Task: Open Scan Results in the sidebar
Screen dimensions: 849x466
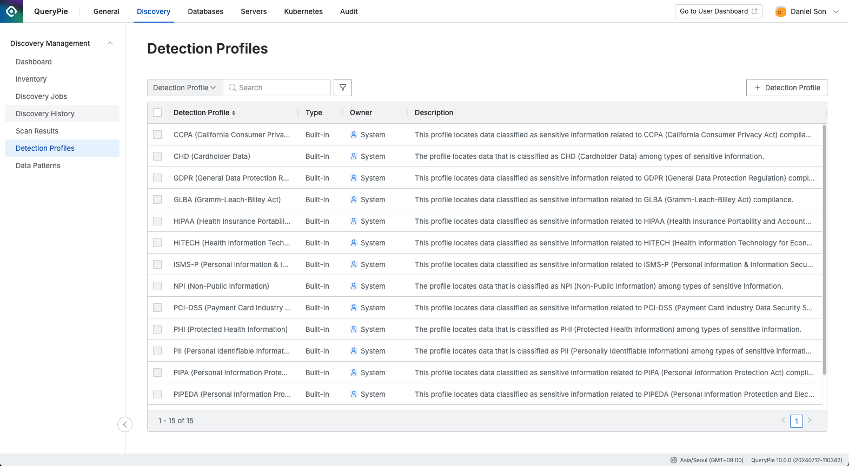Action: [x=37, y=131]
